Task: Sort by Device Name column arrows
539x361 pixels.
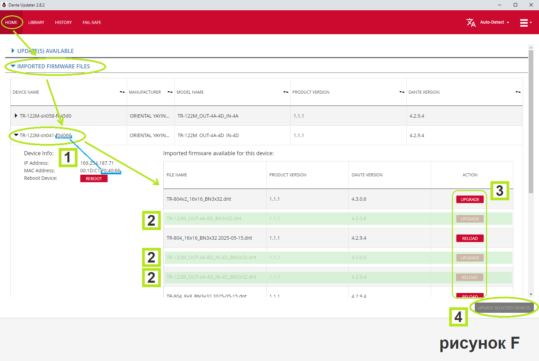Action: click(122, 92)
